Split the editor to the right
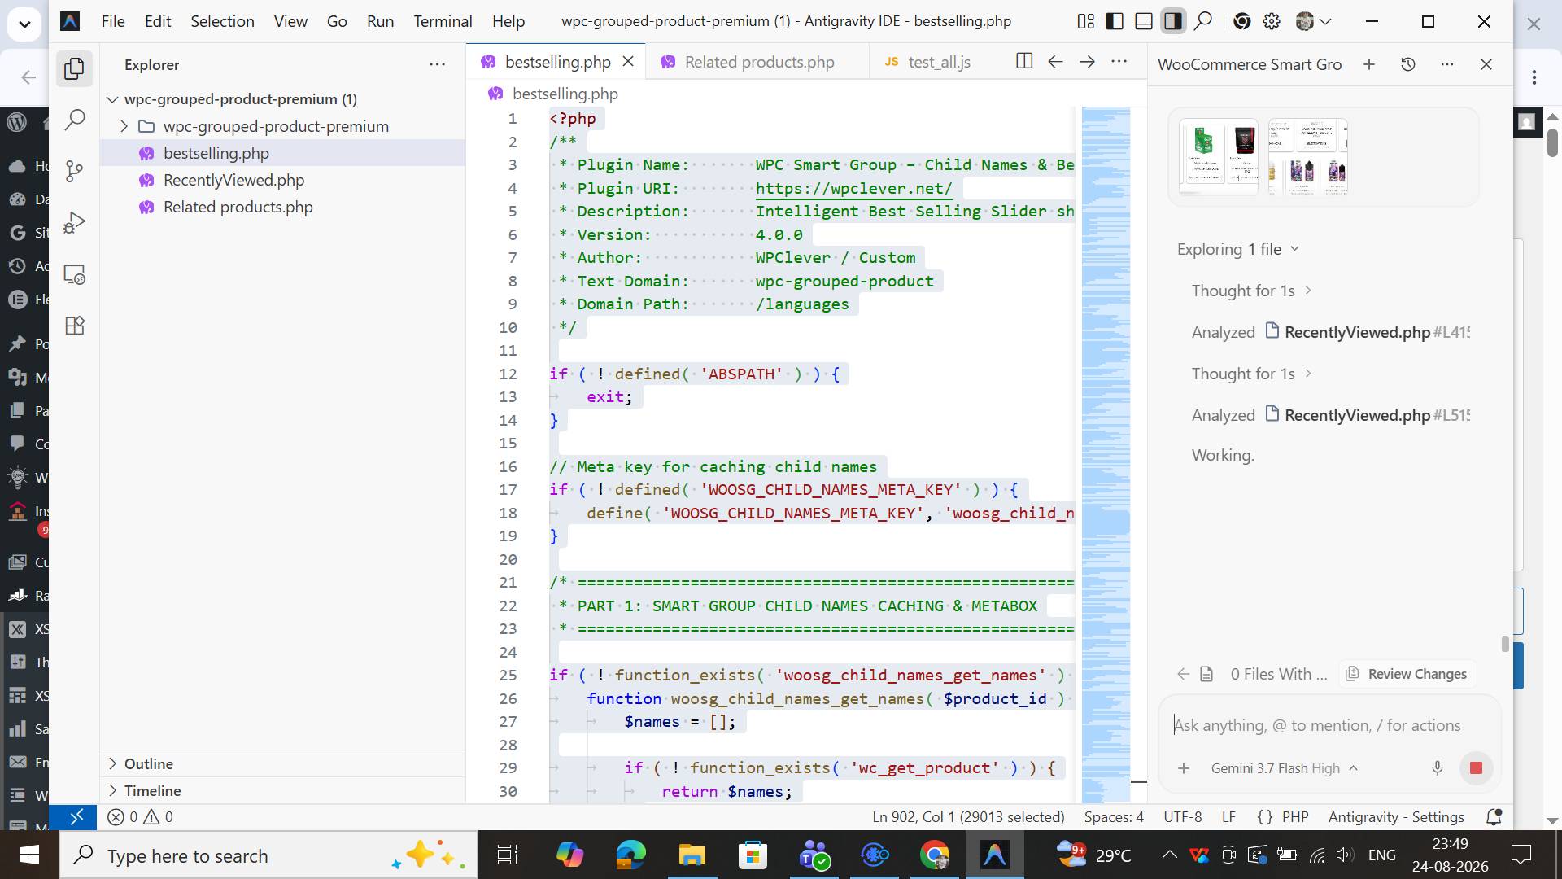 (x=1024, y=61)
